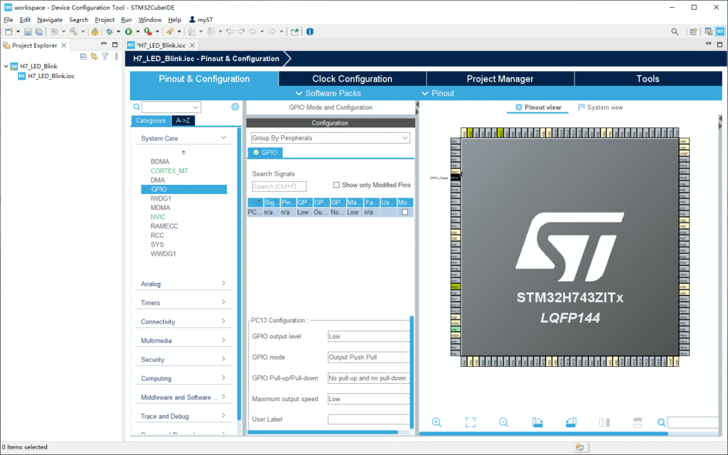Viewport: 728px width, 455px height.
Task: Click the External Tools run icon
Action: pyautogui.click(x=148, y=31)
